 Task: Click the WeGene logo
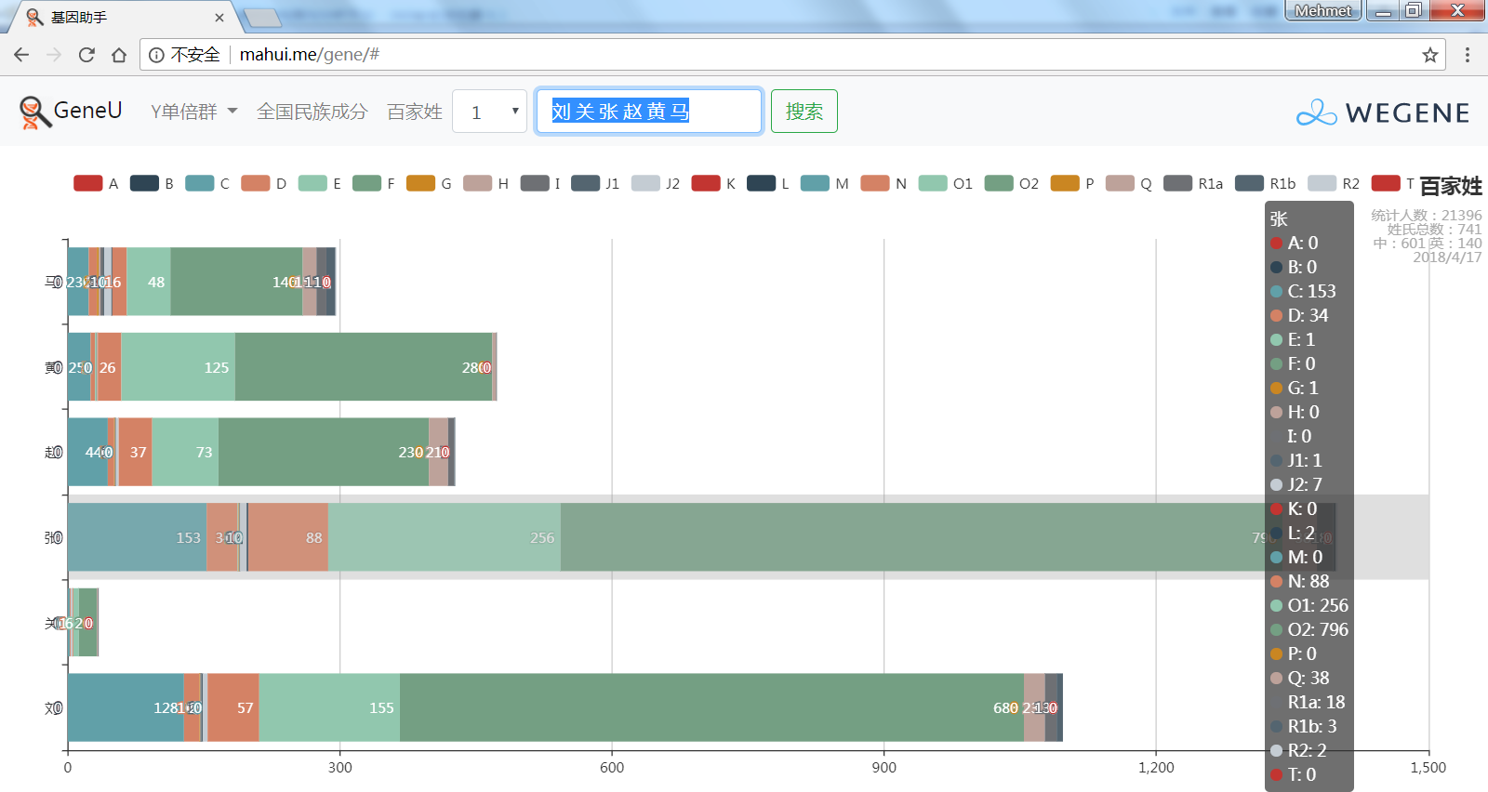[x=1383, y=112]
